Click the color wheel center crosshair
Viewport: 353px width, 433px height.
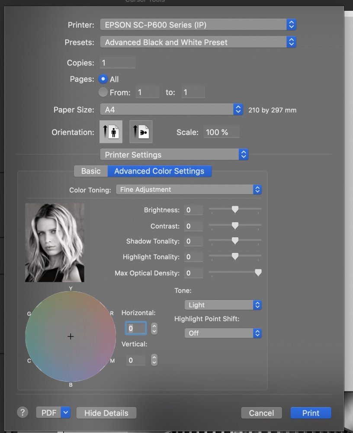coord(71,336)
